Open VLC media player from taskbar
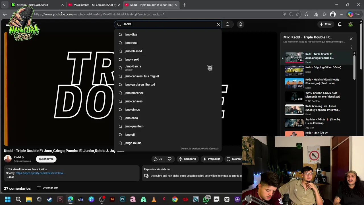 coord(154,199)
